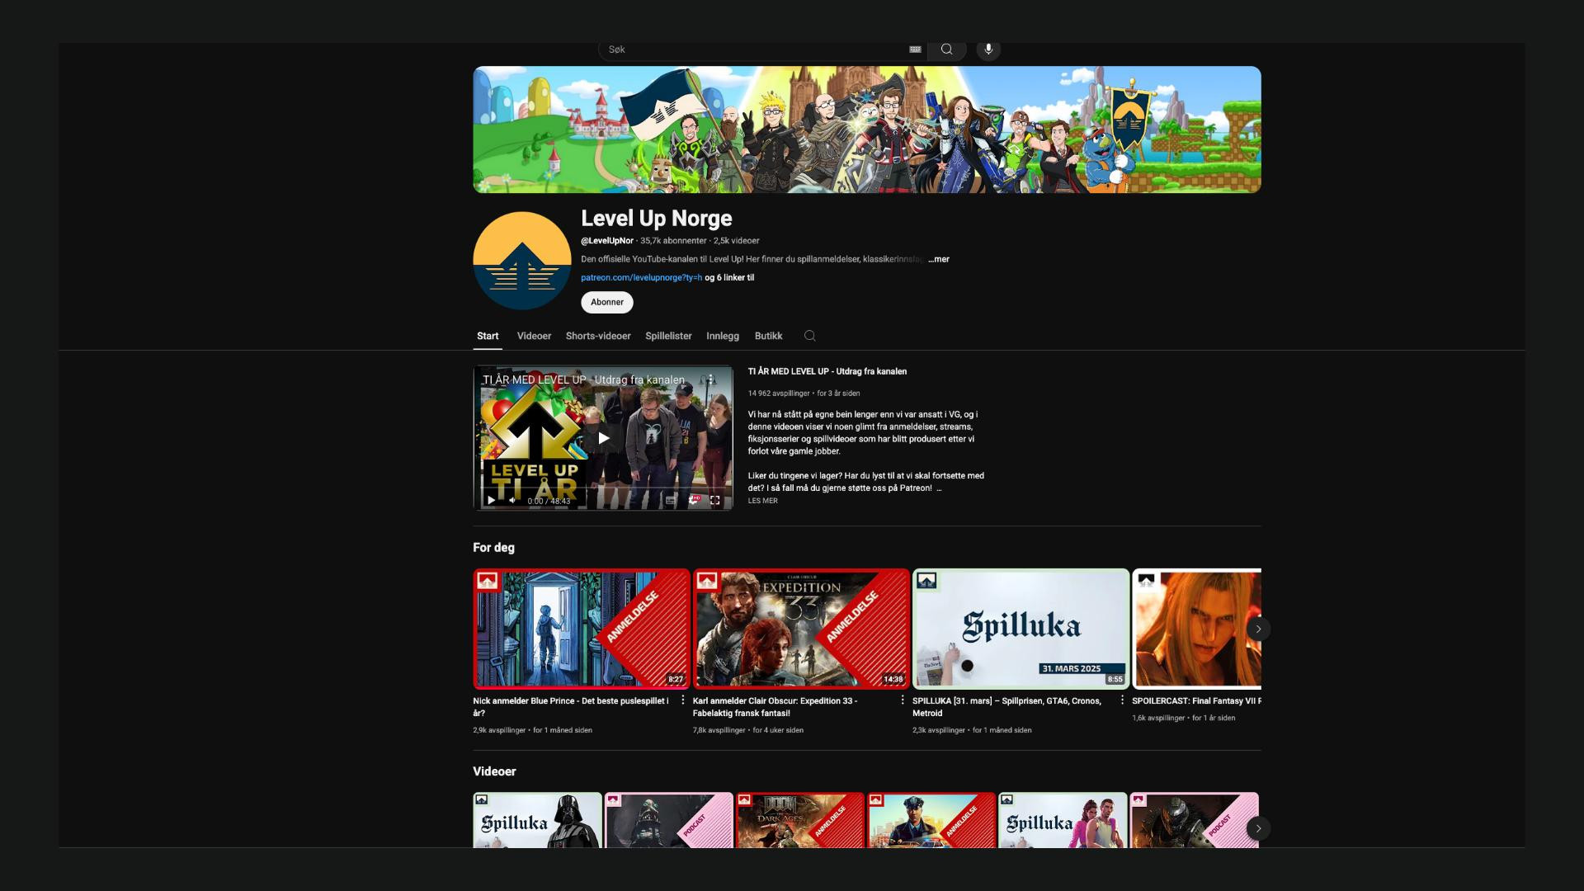The height and width of the screenshot is (891, 1584).
Task: Open HD settings gear in player
Action: (x=694, y=500)
